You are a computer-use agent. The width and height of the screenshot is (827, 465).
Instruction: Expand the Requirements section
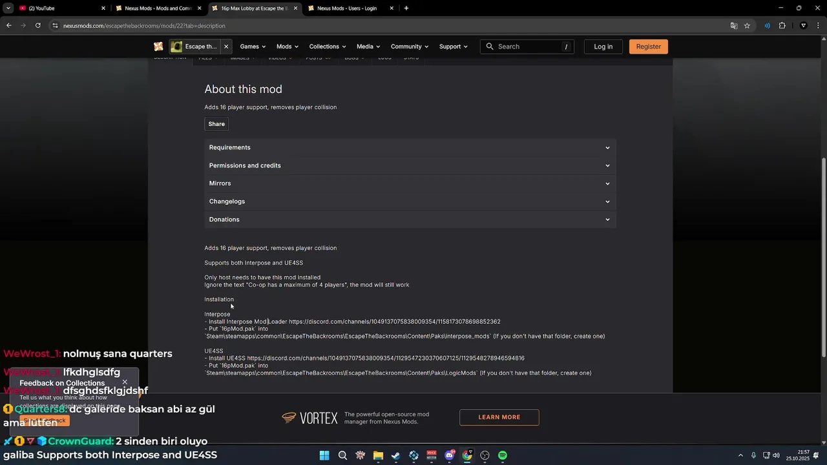[x=410, y=147]
